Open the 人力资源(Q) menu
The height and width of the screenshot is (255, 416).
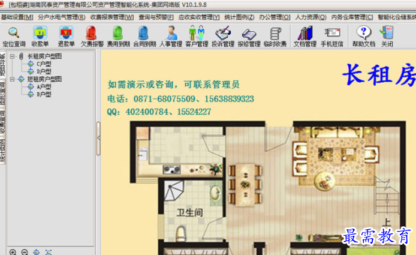pyautogui.click(x=311, y=17)
